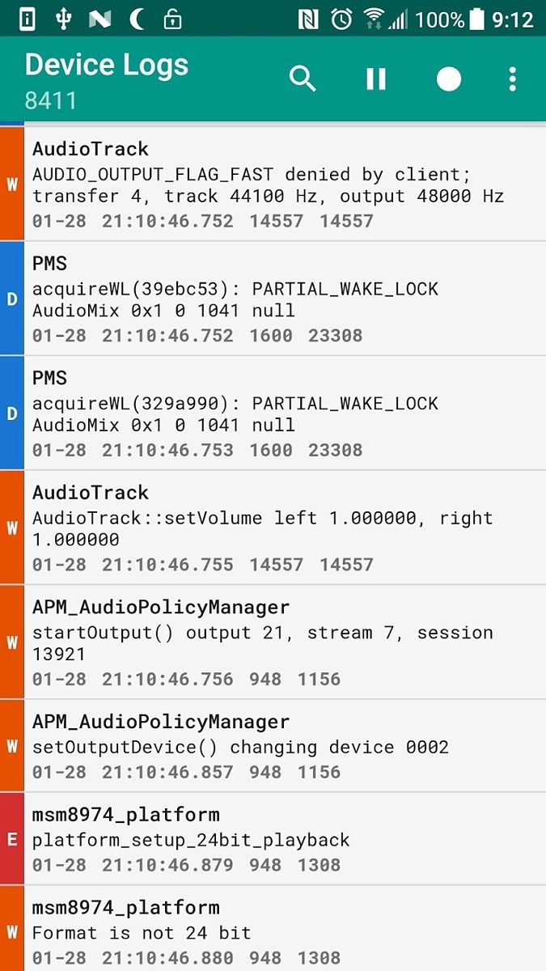Tap the blue D badge for acquireWL(39ebc53)
The width and height of the screenshot is (546, 971).
[x=12, y=299]
